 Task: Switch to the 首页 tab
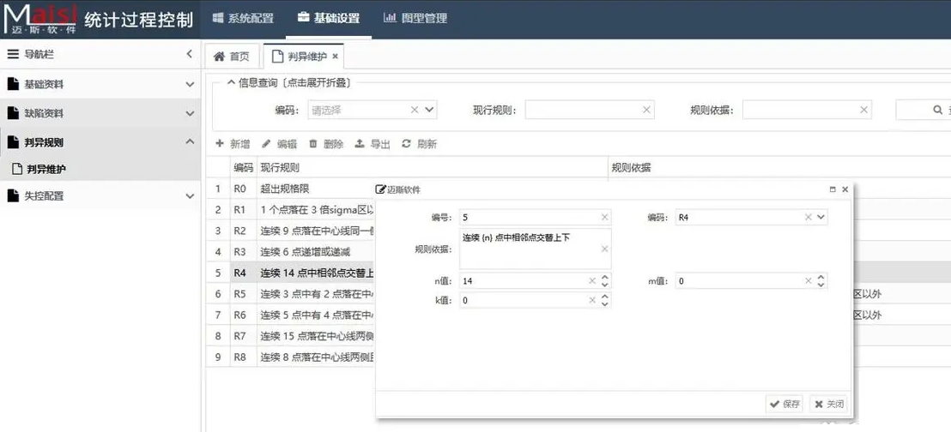[x=232, y=57]
